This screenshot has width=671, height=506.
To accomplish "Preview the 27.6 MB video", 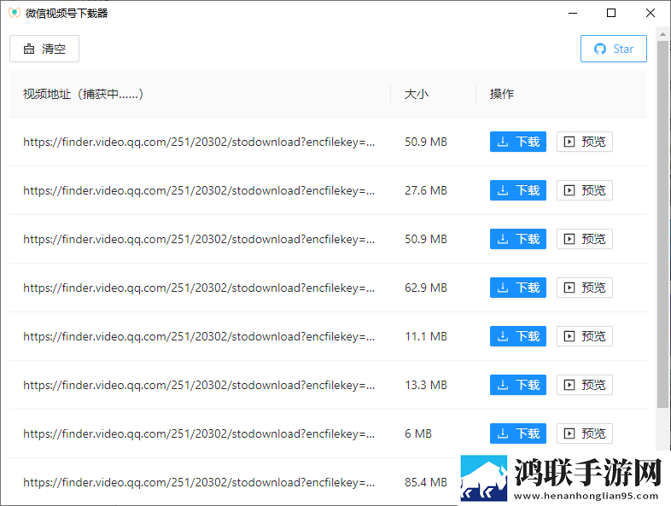I will click(585, 190).
